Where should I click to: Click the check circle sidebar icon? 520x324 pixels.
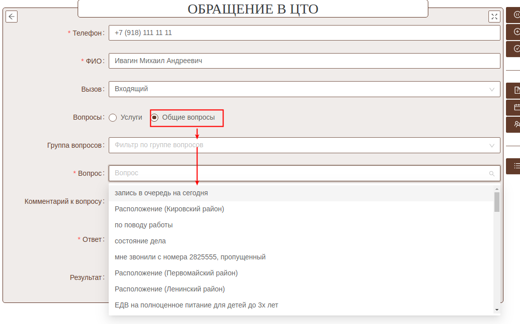[x=516, y=49]
